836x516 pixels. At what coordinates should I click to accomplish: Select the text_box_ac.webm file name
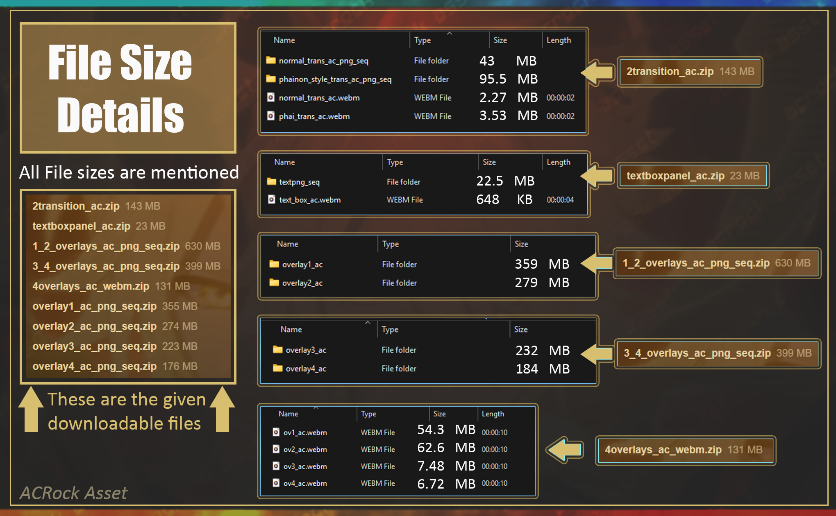point(310,200)
